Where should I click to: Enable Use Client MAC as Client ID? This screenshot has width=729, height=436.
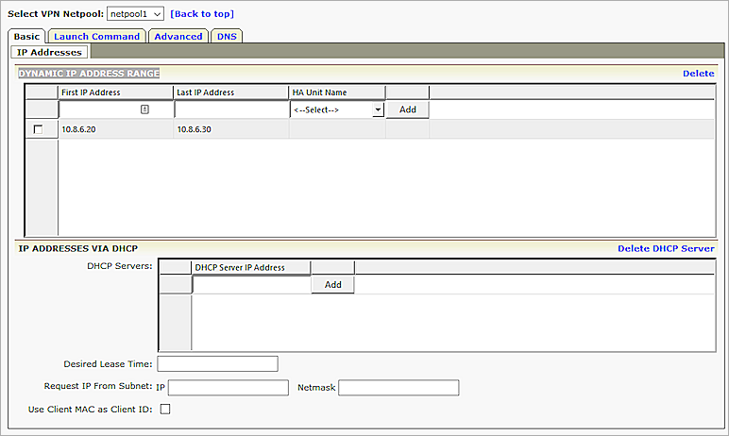tap(164, 409)
